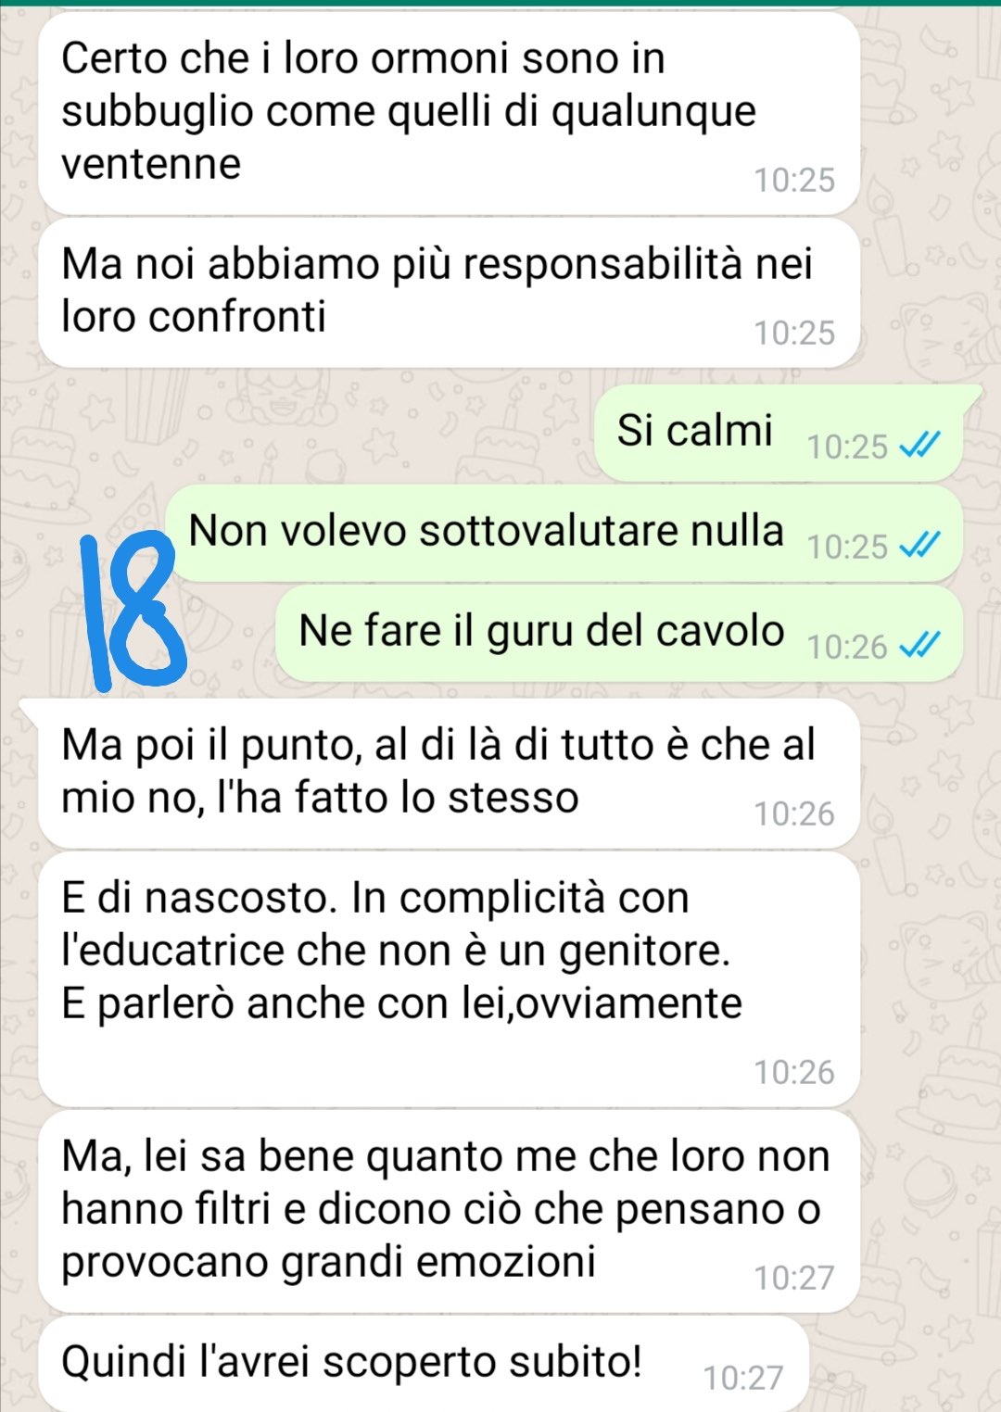Image resolution: width=1001 pixels, height=1412 pixels.
Task: Tap 10:25 timestamp of 'ventenne' message
Action: coord(794,180)
